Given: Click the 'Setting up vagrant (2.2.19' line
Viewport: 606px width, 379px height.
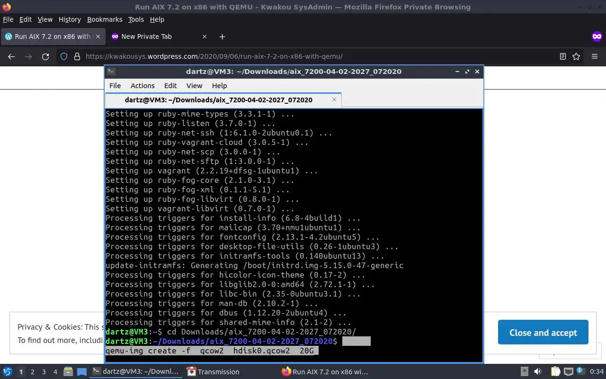Looking at the screenshot, I should click(212, 171).
